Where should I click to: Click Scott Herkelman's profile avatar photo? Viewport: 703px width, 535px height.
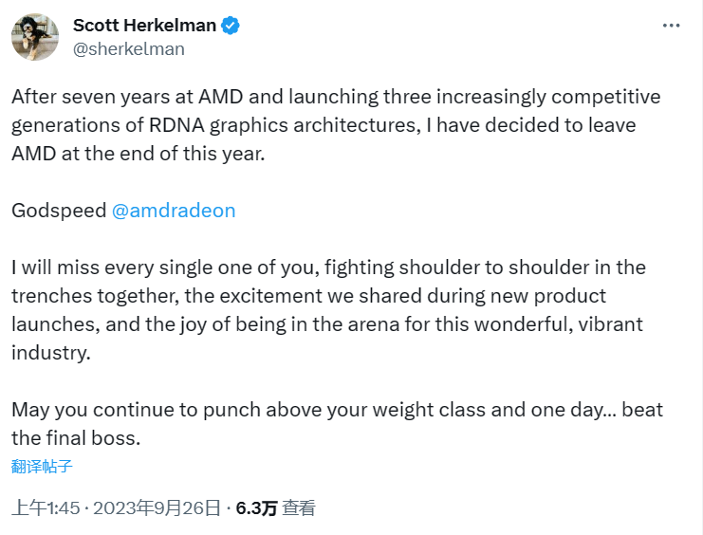[37, 37]
